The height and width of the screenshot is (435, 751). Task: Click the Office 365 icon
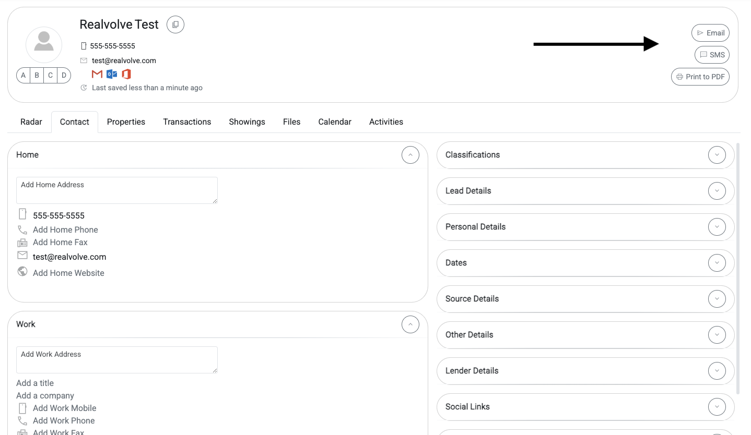(126, 74)
